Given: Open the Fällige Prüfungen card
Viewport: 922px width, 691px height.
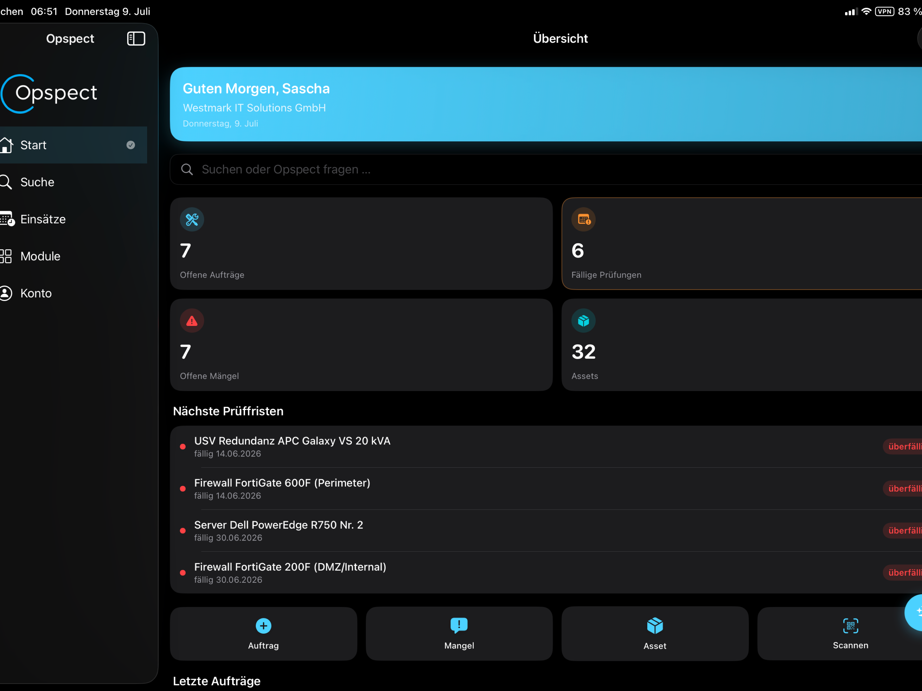Looking at the screenshot, I should [x=742, y=244].
